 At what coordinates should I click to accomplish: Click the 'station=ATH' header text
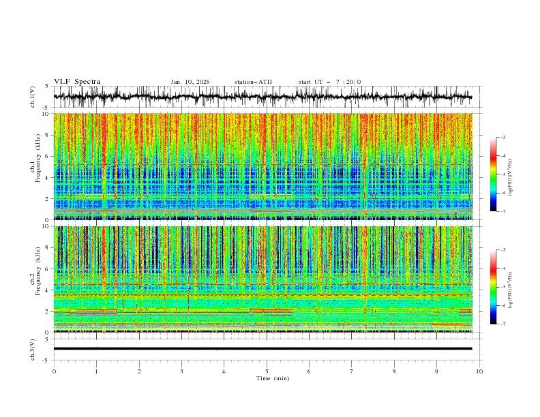pyautogui.click(x=253, y=82)
